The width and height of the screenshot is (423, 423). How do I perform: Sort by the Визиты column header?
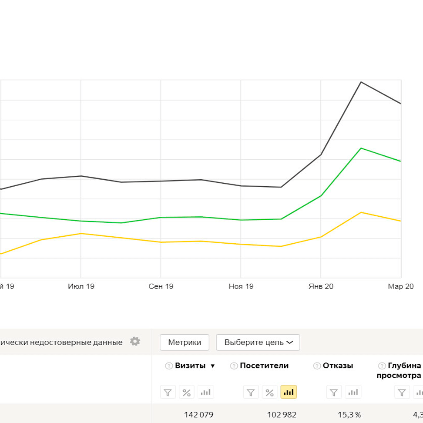pos(190,366)
